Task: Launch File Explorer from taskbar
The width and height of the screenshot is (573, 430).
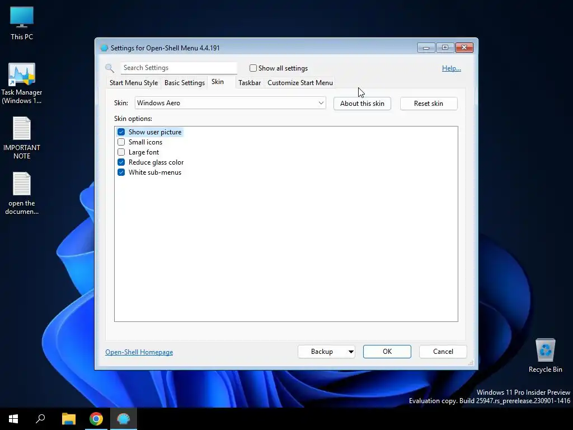Action: click(x=68, y=419)
